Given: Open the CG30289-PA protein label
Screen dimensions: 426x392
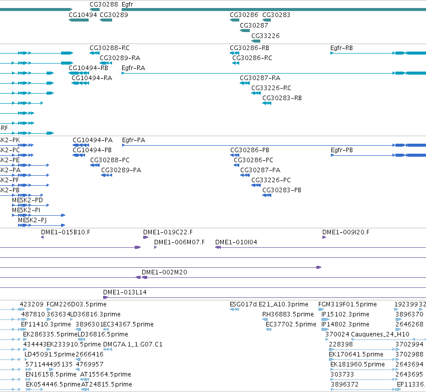Looking at the screenshot, I should (x=121, y=171).
